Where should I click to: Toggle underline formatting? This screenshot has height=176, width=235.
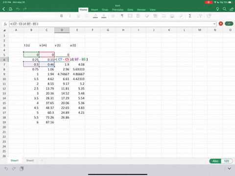78,16
